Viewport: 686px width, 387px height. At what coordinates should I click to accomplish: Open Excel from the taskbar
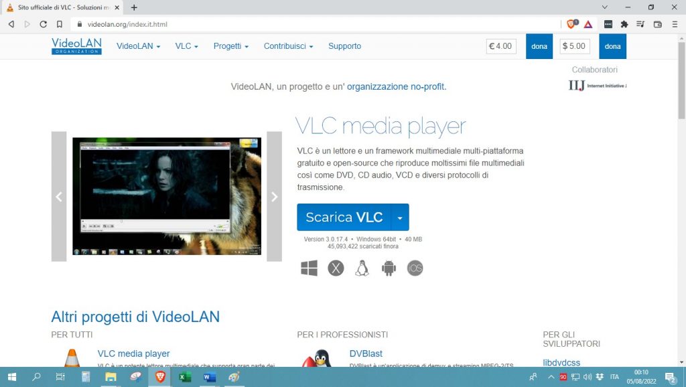pos(184,377)
